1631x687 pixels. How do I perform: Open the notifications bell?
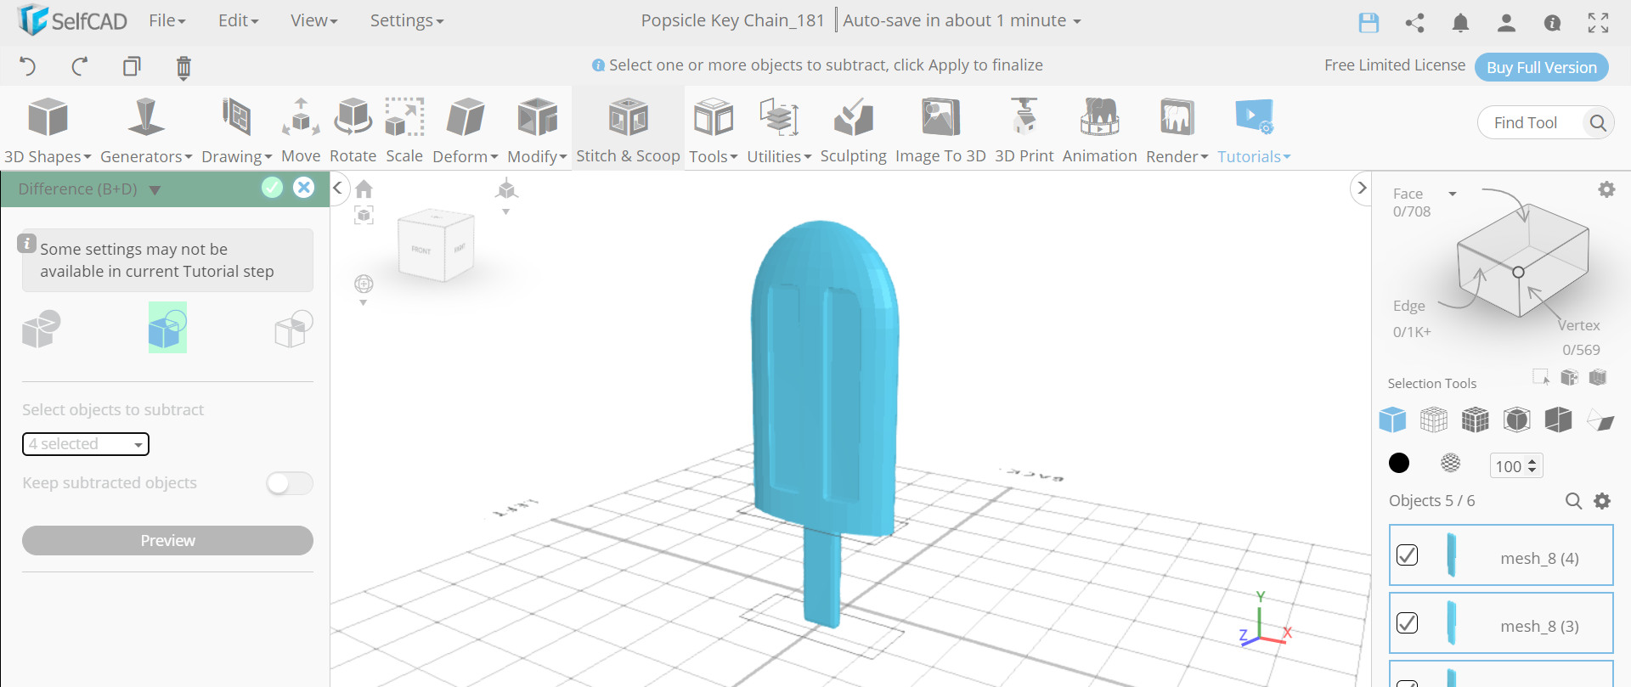click(1460, 23)
